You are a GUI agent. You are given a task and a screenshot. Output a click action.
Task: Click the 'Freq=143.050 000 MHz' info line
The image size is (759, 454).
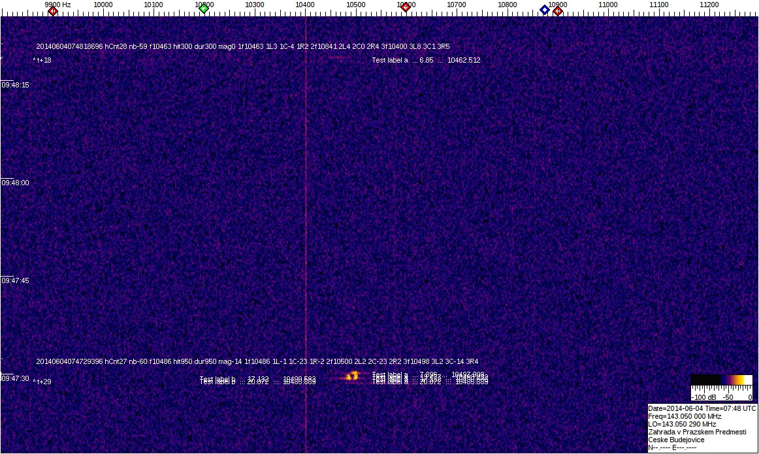click(x=685, y=416)
